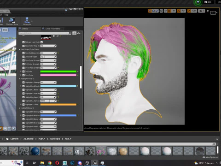The width and height of the screenshot is (221, 166).
Task: Toggle the Root Color Strength override checkbox
Action: (x=23, y=60)
